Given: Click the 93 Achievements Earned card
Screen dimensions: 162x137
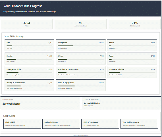Looking at the screenshot, I should tap(81, 24).
